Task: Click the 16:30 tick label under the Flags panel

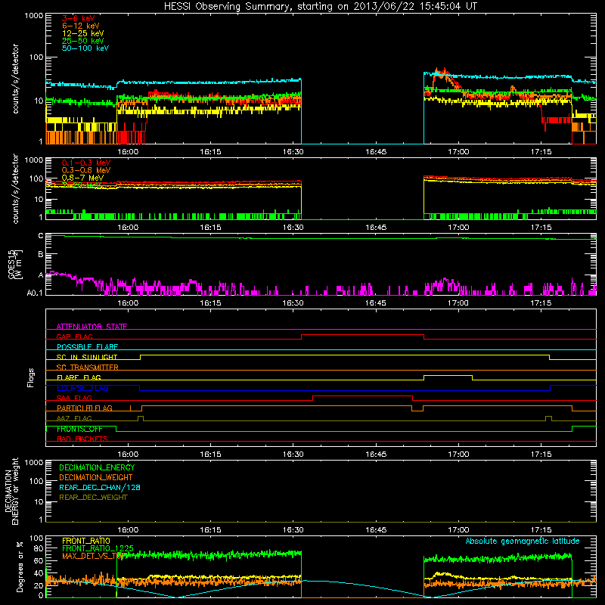Action: [x=293, y=455]
